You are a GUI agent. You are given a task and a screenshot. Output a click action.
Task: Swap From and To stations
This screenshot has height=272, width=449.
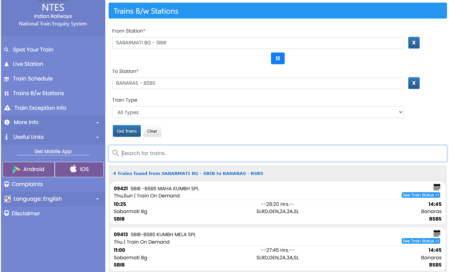click(278, 58)
